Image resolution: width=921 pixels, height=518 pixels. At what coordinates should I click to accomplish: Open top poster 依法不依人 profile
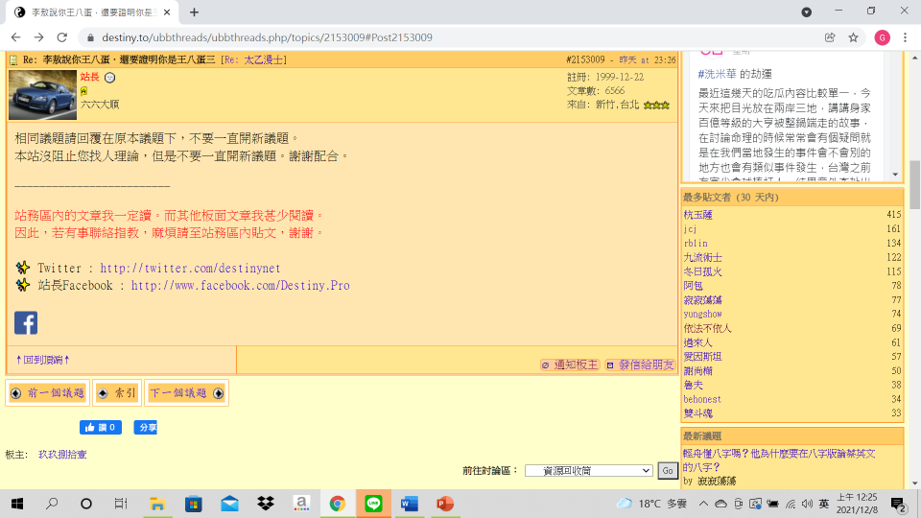[707, 328]
